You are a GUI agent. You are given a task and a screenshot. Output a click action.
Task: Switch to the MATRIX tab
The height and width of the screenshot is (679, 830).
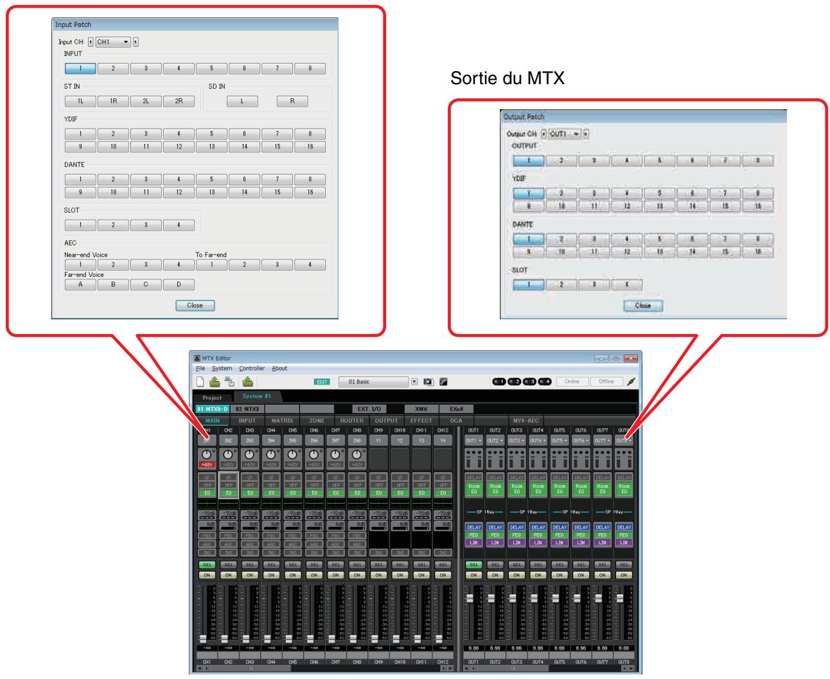coord(282,421)
